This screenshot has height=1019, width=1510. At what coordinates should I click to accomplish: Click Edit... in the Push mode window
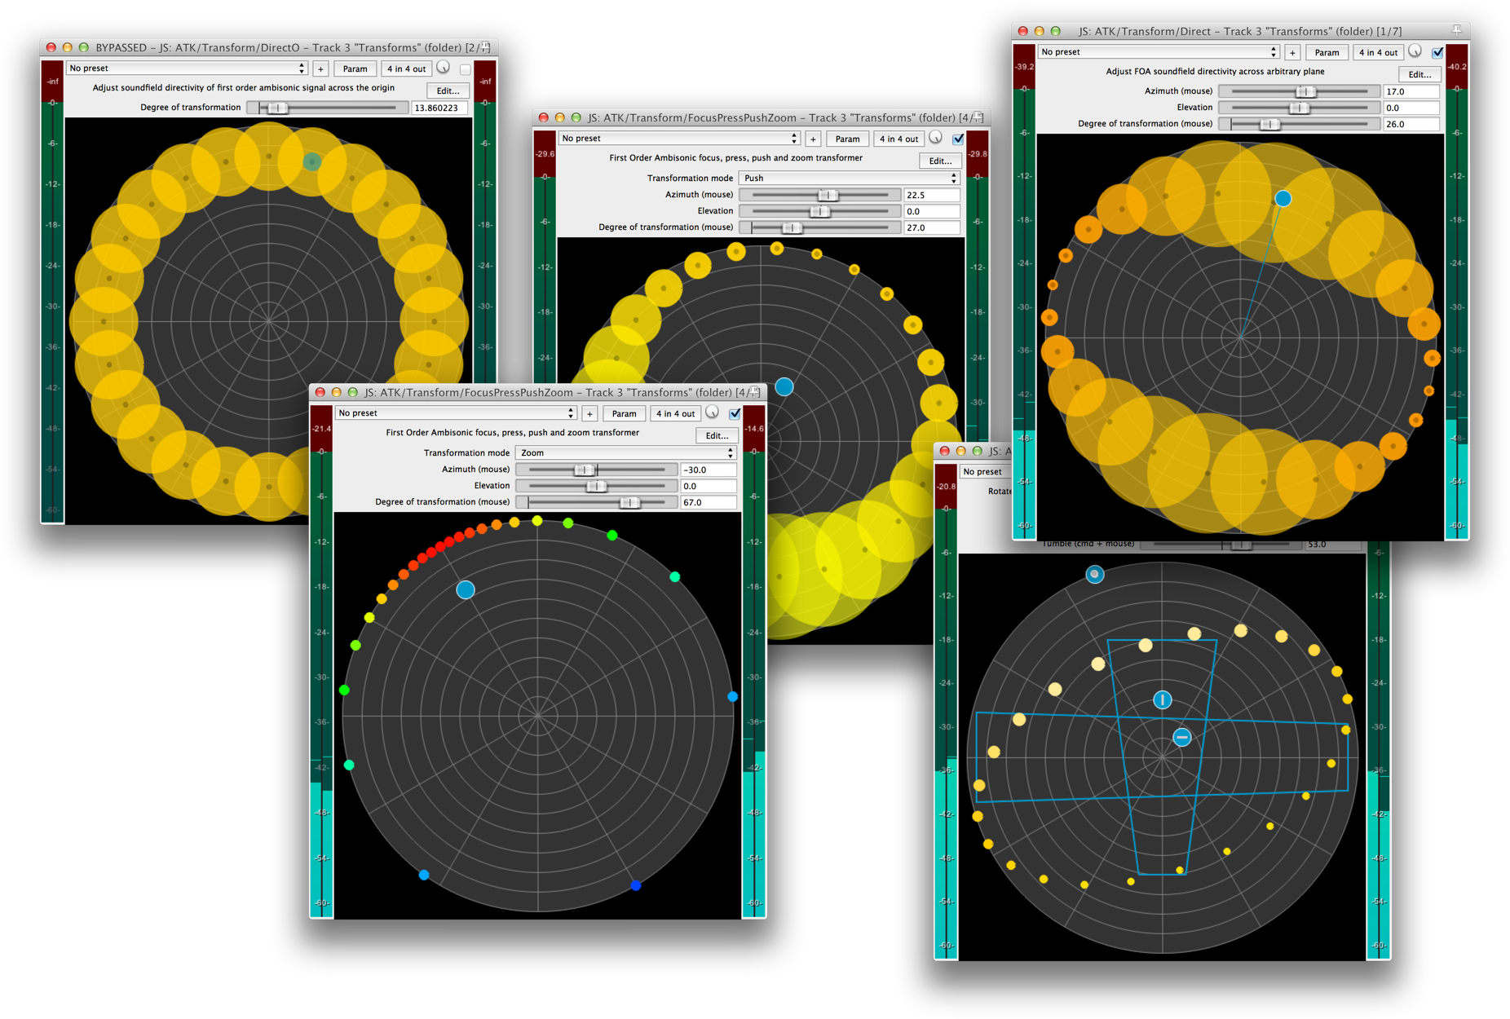(x=940, y=161)
